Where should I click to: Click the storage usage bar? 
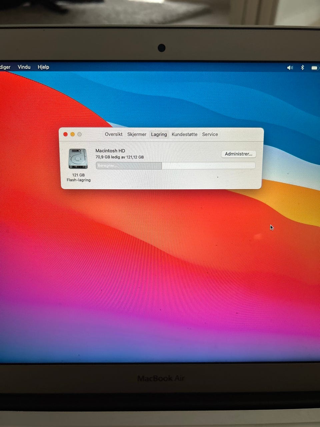[176, 165]
